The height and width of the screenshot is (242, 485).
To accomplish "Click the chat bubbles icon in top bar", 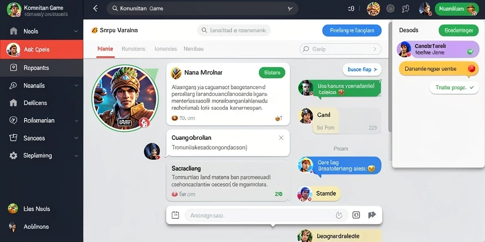I will (x=405, y=9).
